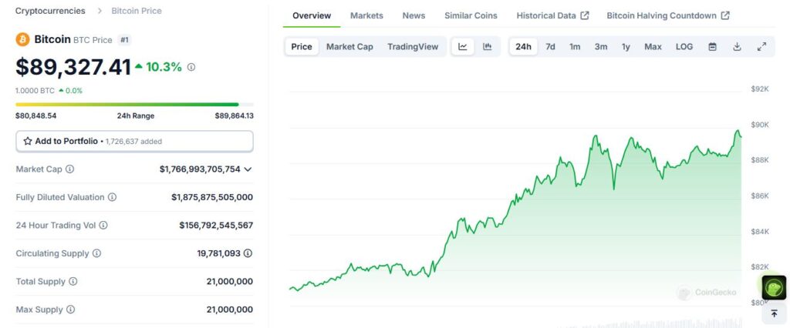Show Market Cap info tooltip icon
790x328 pixels.
click(x=70, y=169)
